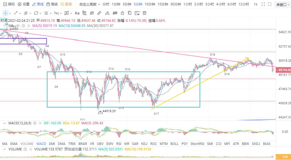
Task: Select the range measurement box tool
Action: (66, 13)
